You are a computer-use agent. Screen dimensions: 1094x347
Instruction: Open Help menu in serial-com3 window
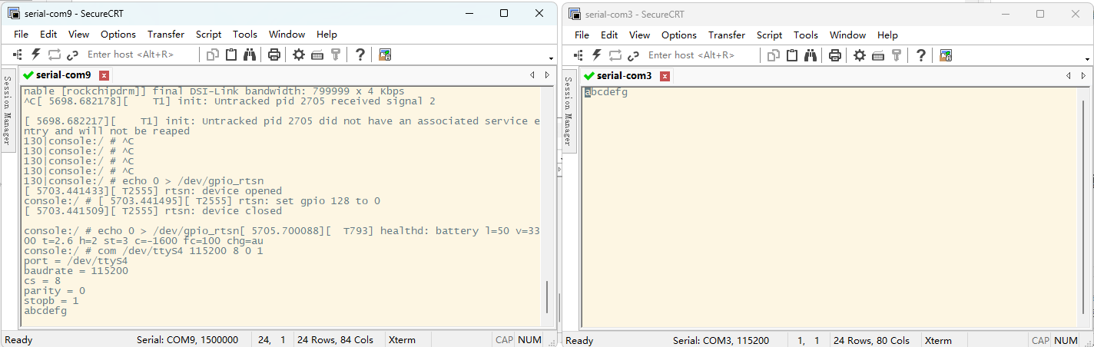(x=887, y=35)
